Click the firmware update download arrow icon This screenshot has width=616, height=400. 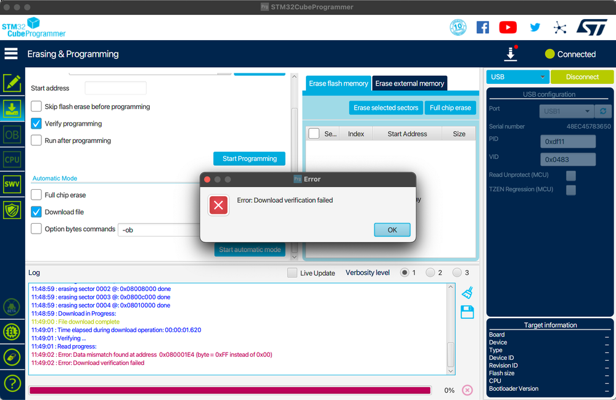click(511, 54)
